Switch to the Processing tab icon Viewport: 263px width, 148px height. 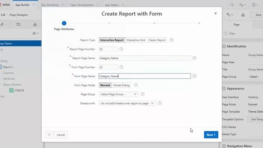[18, 25]
